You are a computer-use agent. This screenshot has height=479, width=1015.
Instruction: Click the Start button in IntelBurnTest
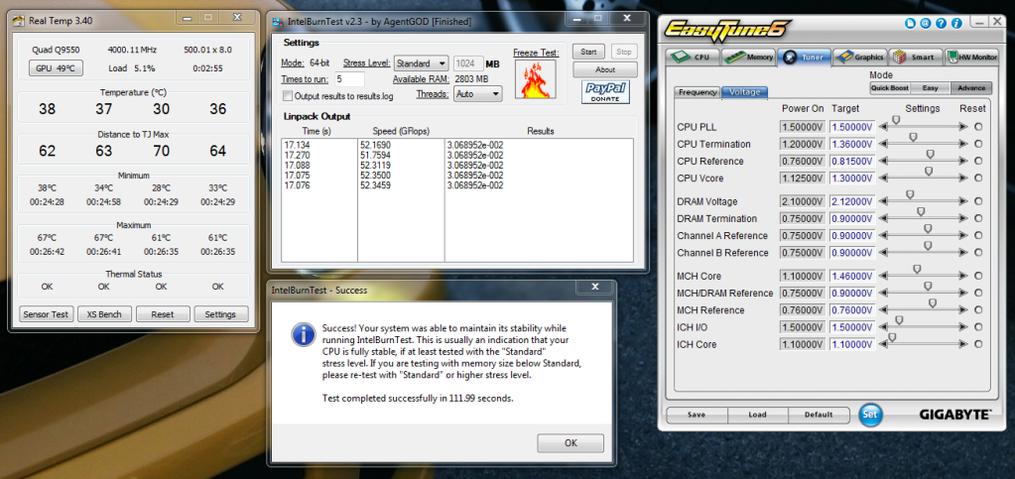point(588,52)
